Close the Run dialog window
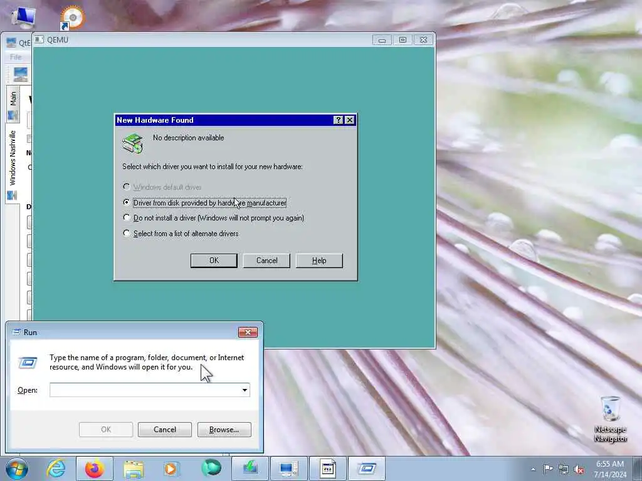 click(x=248, y=332)
